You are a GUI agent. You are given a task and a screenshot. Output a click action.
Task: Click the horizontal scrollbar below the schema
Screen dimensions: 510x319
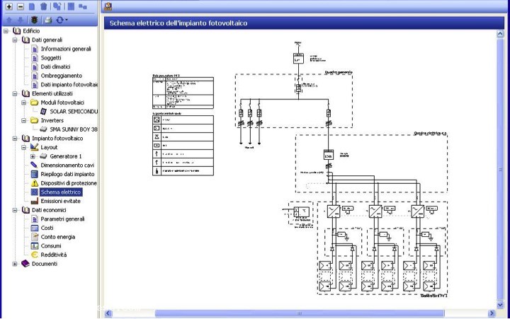pyautogui.click(x=297, y=313)
